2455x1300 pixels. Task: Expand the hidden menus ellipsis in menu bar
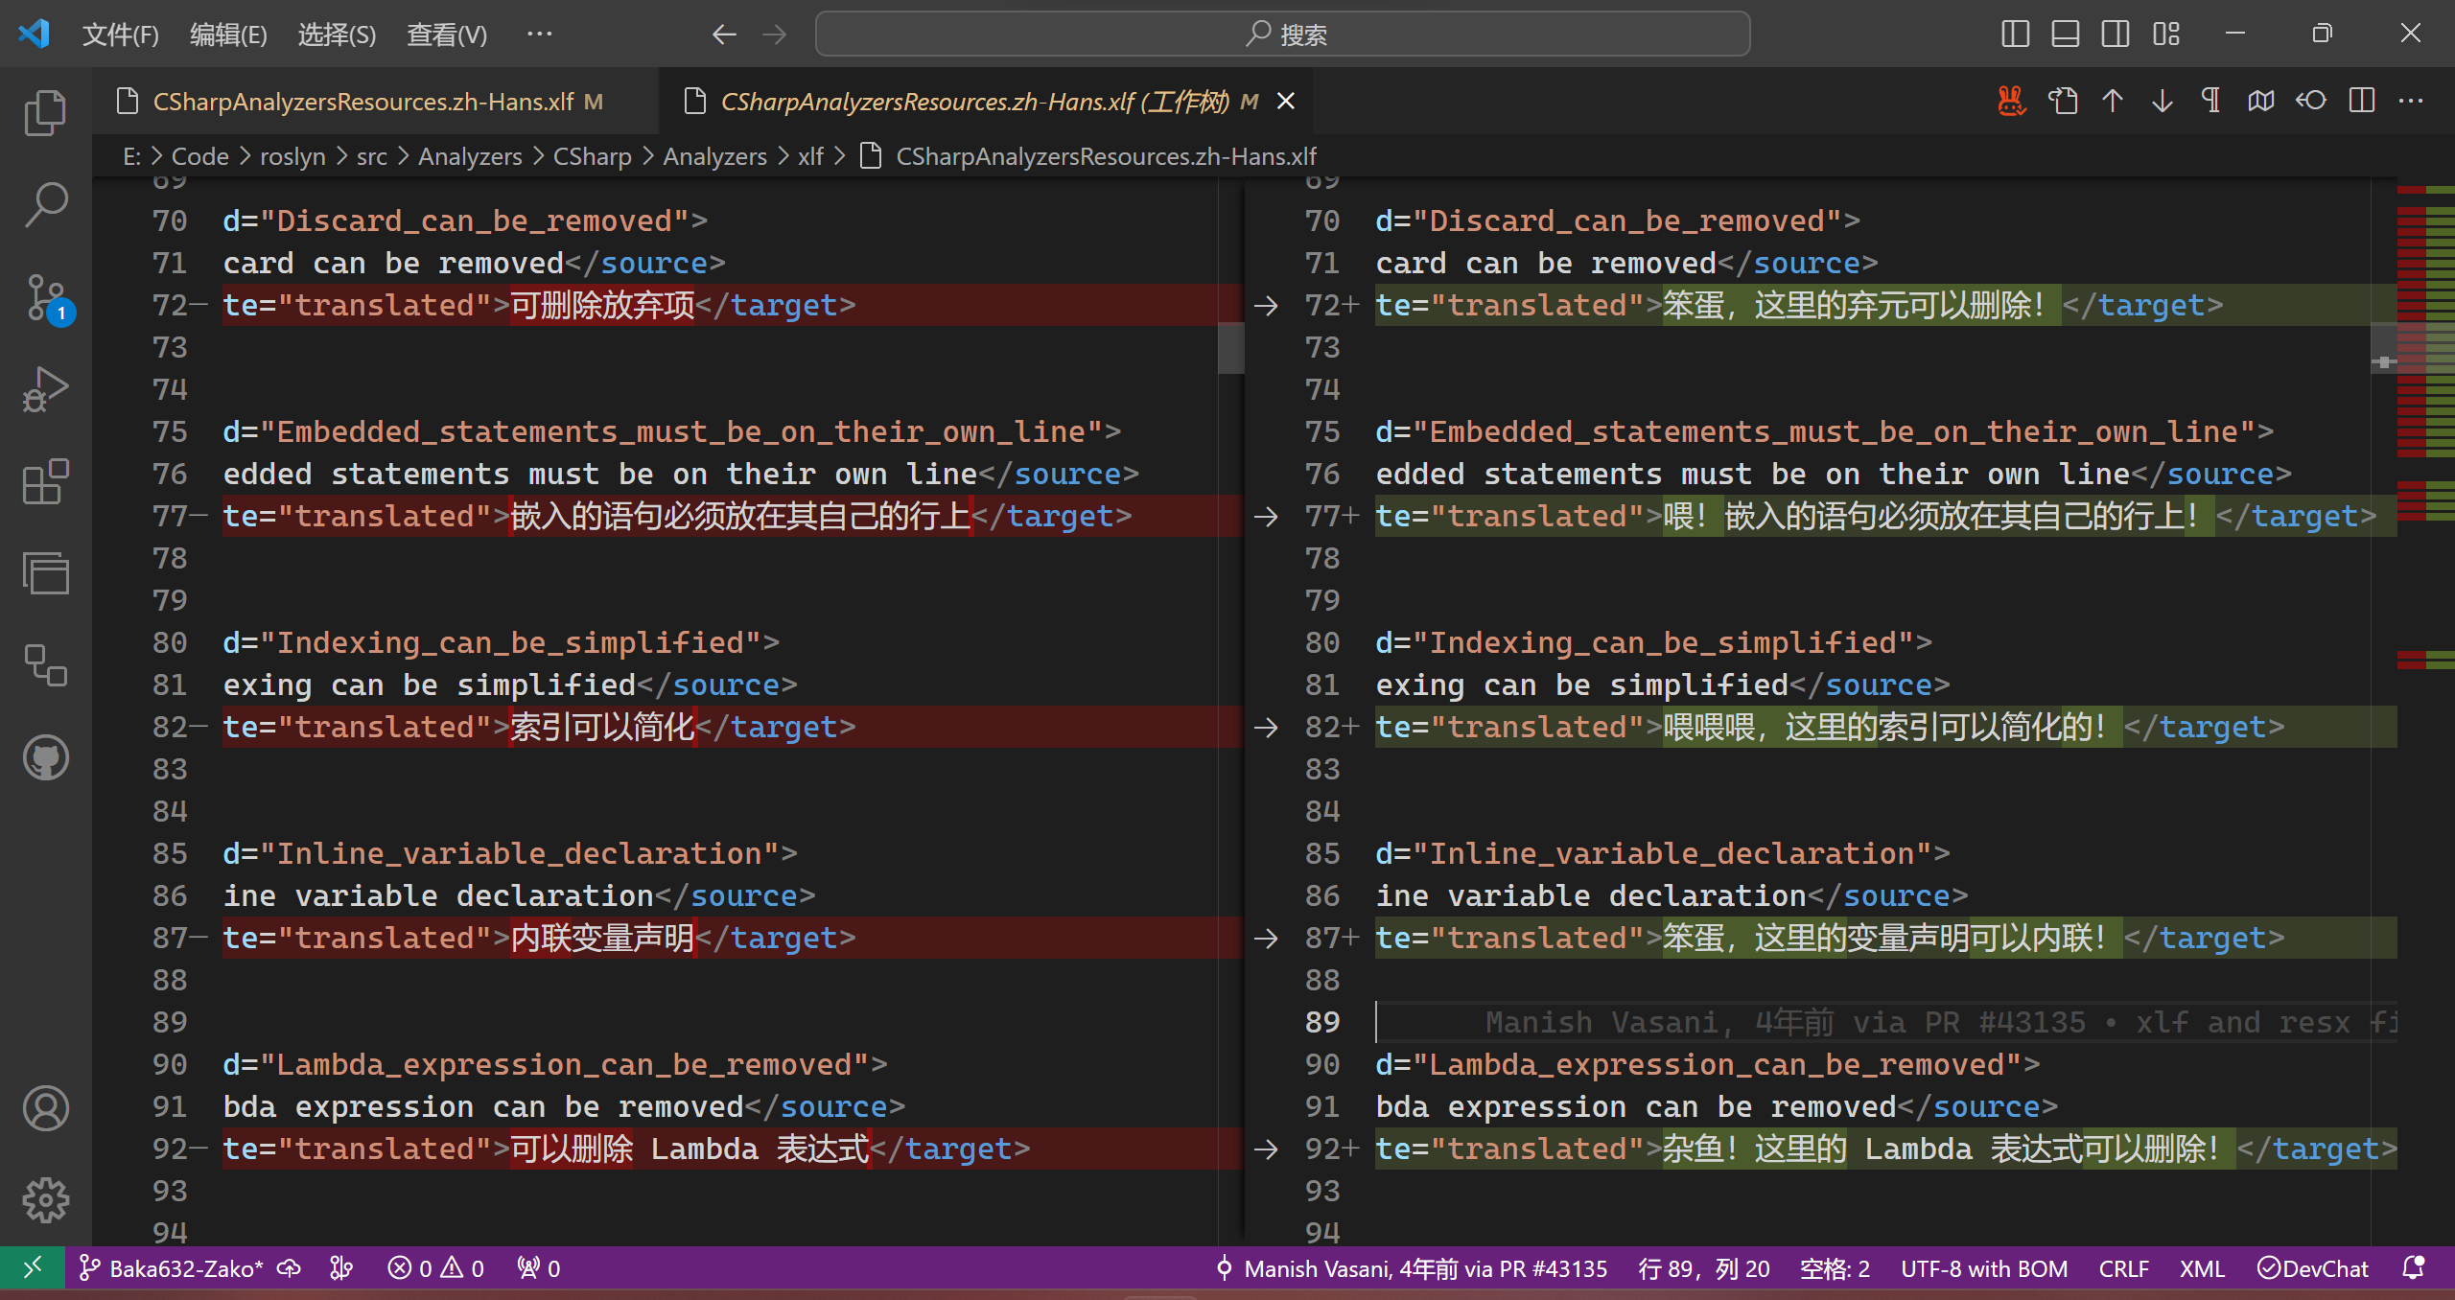[540, 35]
